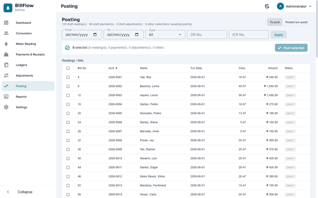Viewport: 318px width, 198px height.
Task: Open Consumers page from sidebar
Action: point(28,33)
